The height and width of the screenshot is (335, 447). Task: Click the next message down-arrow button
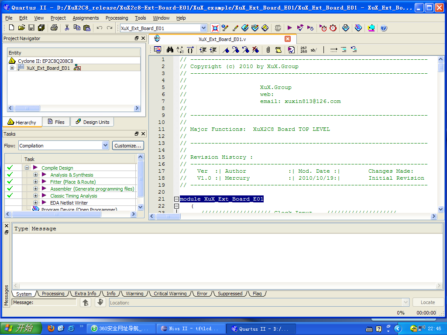pos(100,302)
